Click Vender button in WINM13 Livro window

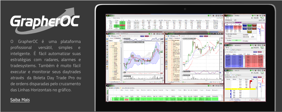click(260, 52)
